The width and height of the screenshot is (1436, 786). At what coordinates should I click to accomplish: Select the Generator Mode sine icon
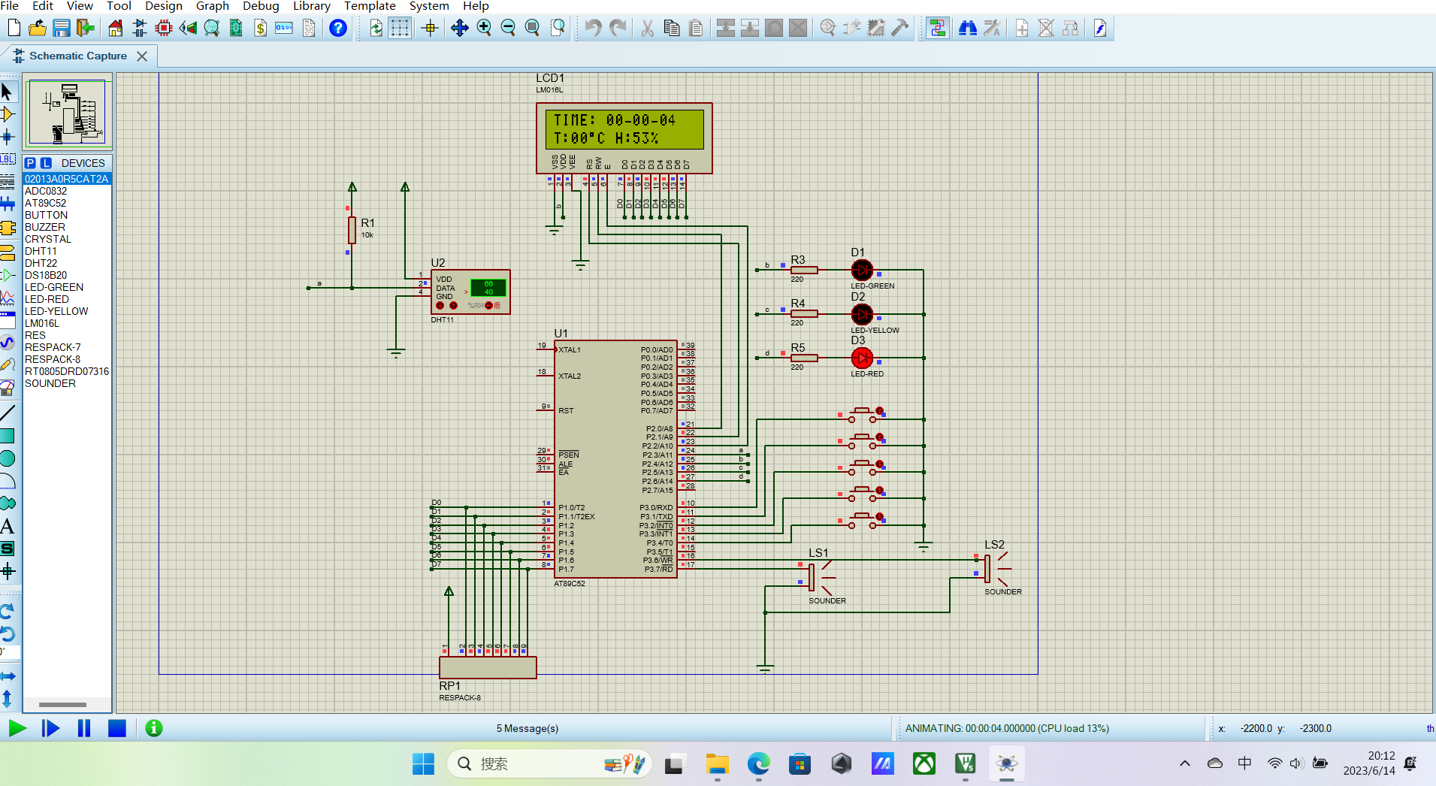pos(8,343)
